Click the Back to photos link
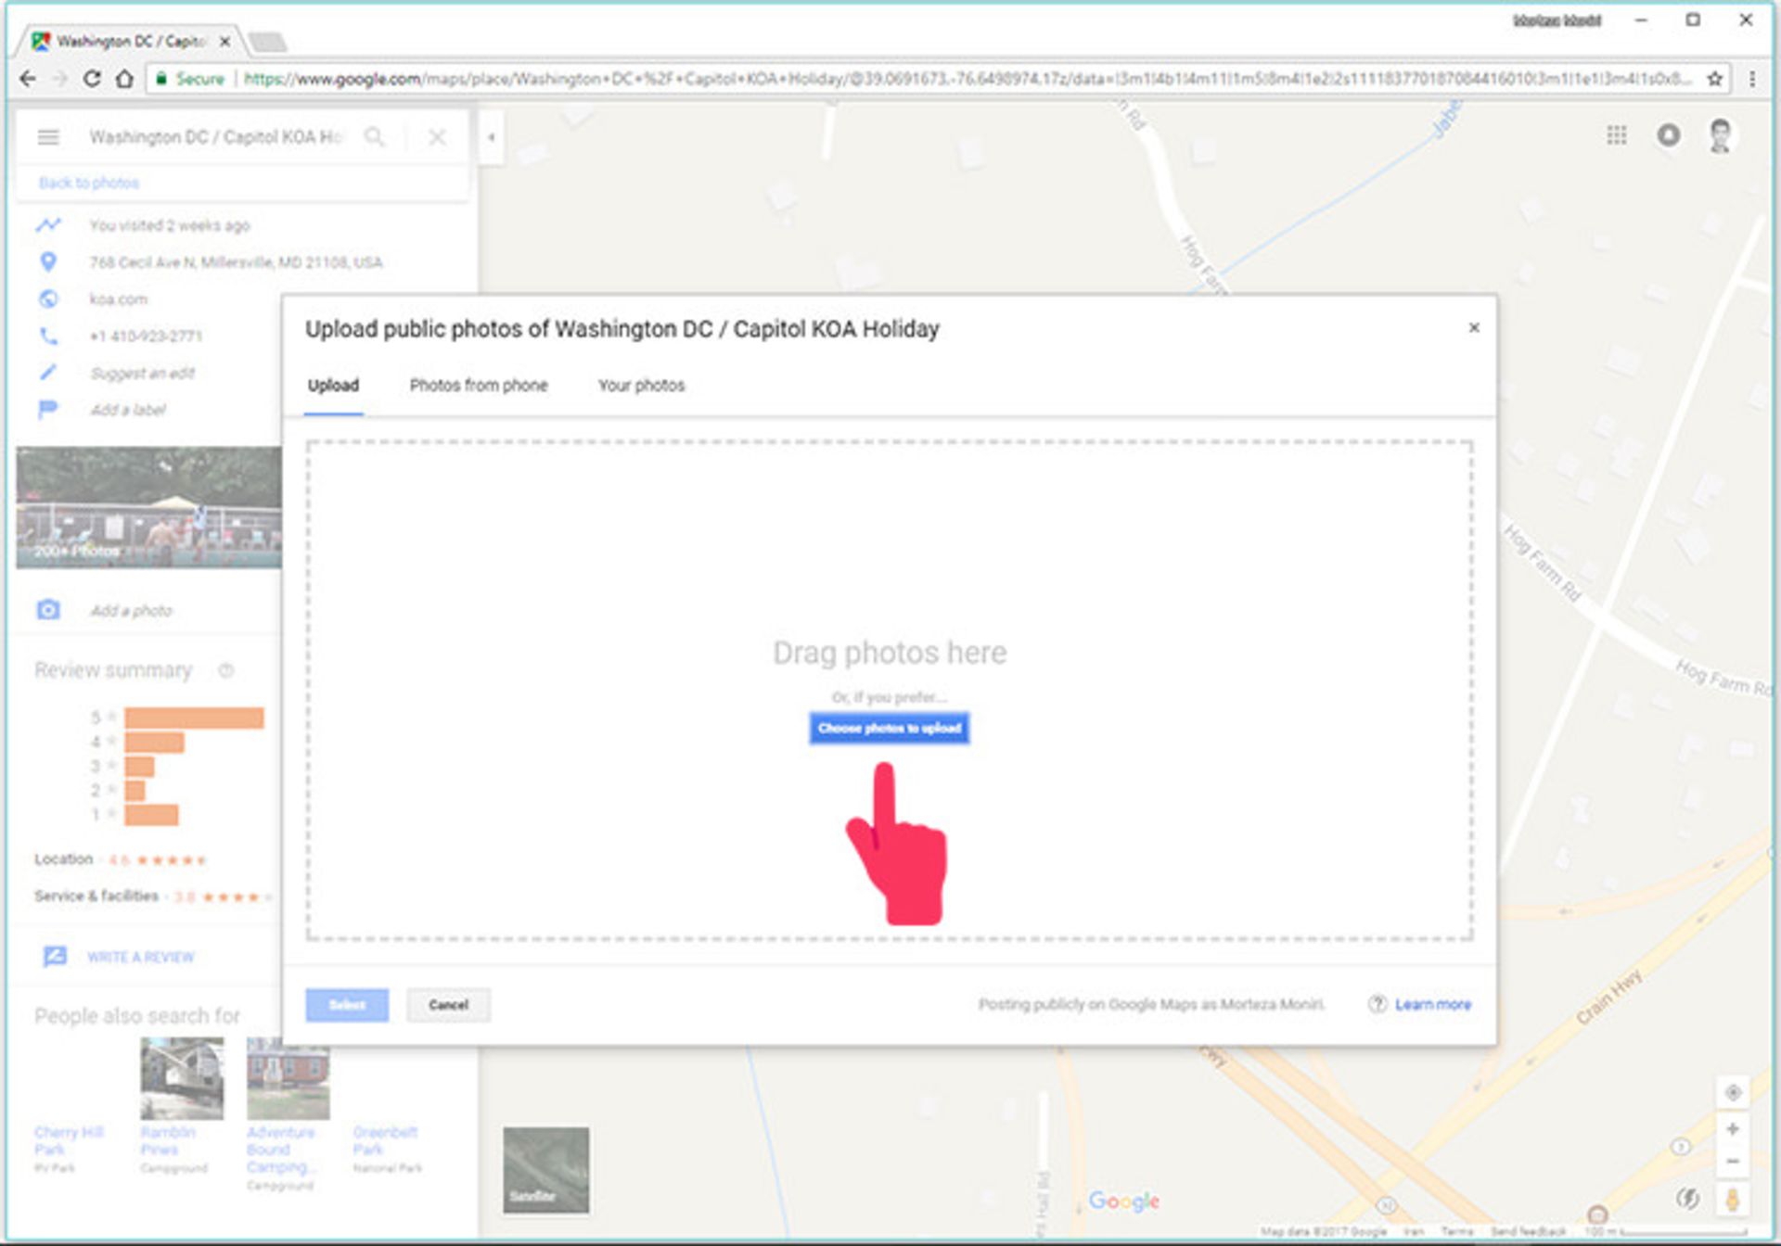This screenshot has height=1246, width=1781. [x=89, y=183]
